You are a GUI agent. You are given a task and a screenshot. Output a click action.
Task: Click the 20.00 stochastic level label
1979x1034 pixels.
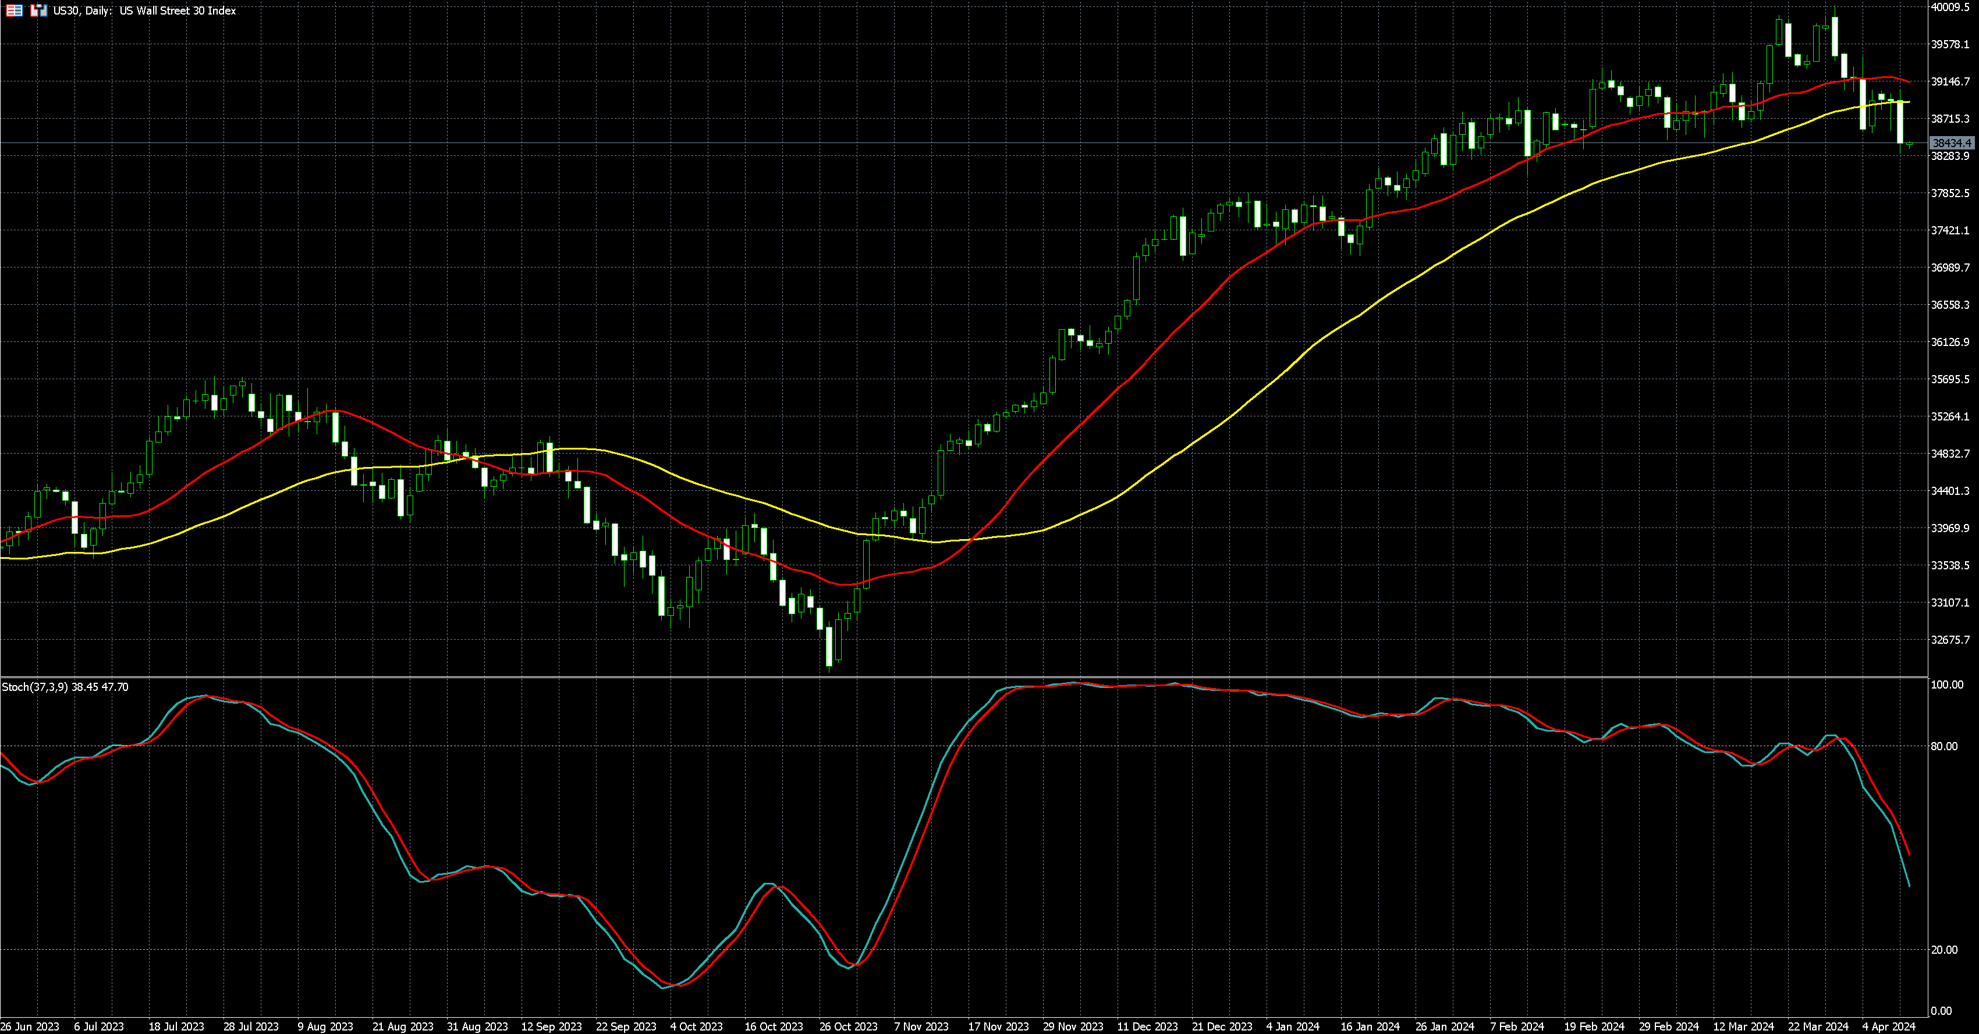pos(1943,950)
